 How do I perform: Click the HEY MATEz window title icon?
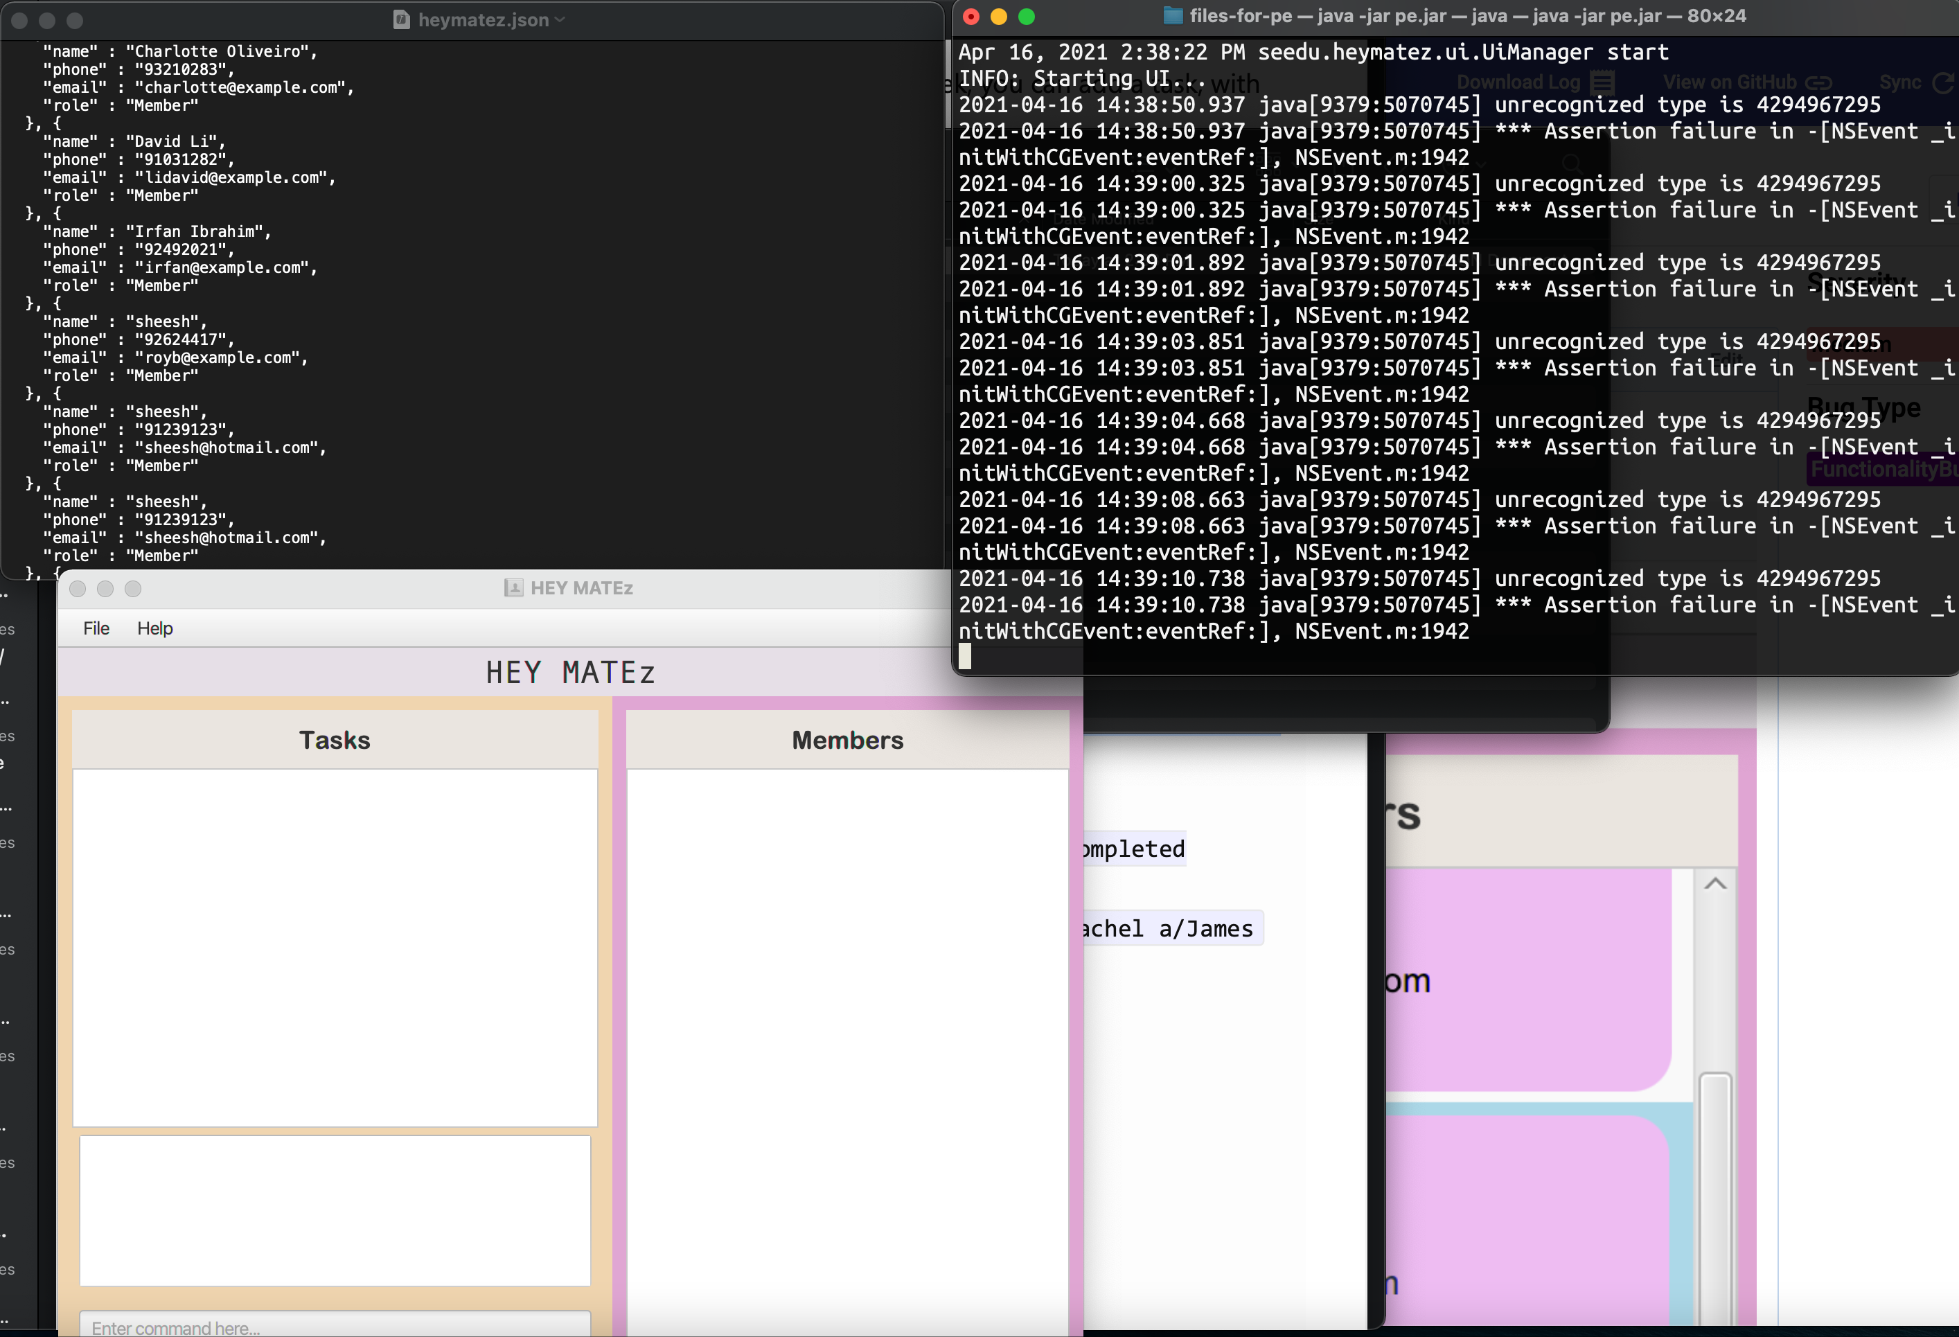click(513, 587)
